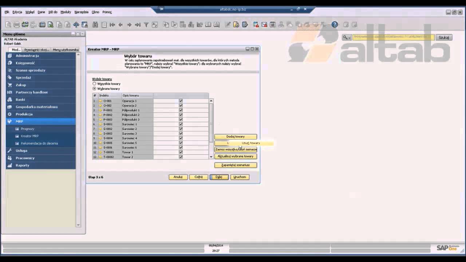This screenshot has height=262, width=466.
Task: Uncheck the Operacja 1 checkbox
Action: coord(181,101)
